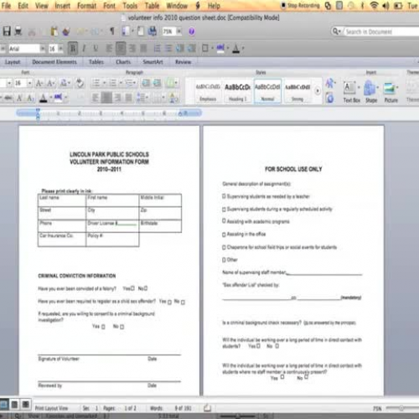Open the borders dropdown arrow in formatting bar
Screen dimensions: 419x419
tap(212, 49)
